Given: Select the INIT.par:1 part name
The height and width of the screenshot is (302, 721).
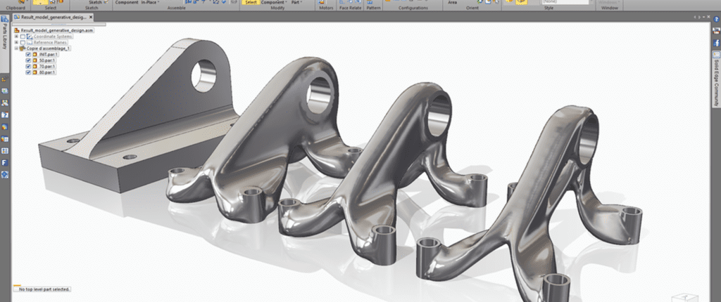Looking at the screenshot, I should 49,54.
